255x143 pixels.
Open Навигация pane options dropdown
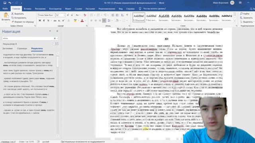point(50,31)
